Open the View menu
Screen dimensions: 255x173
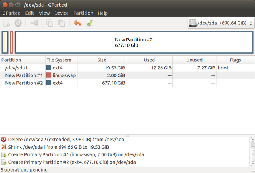coord(44,13)
